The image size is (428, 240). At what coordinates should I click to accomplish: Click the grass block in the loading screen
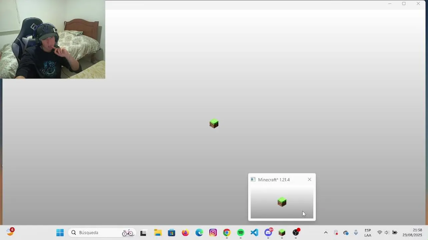pyautogui.click(x=214, y=123)
